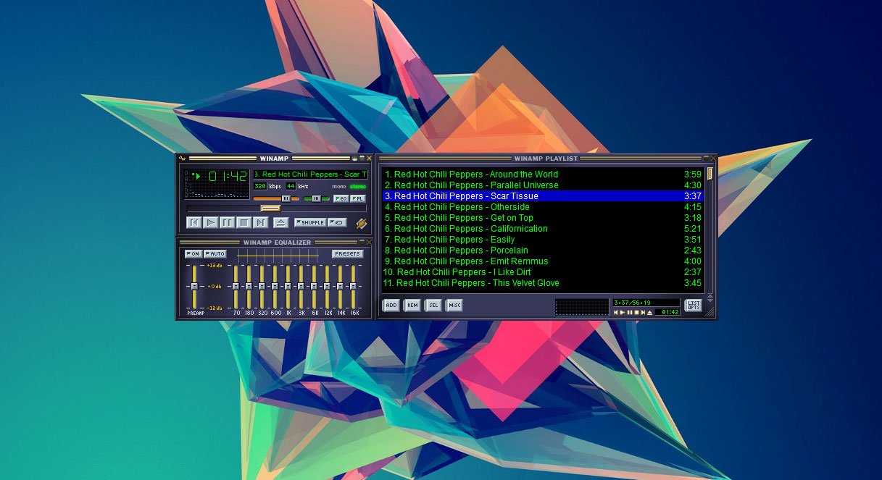882x480 pixels.
Task: Click the Winamp lightning bolt logo icon
Action: pyautogui.click(x=361, y=223)
